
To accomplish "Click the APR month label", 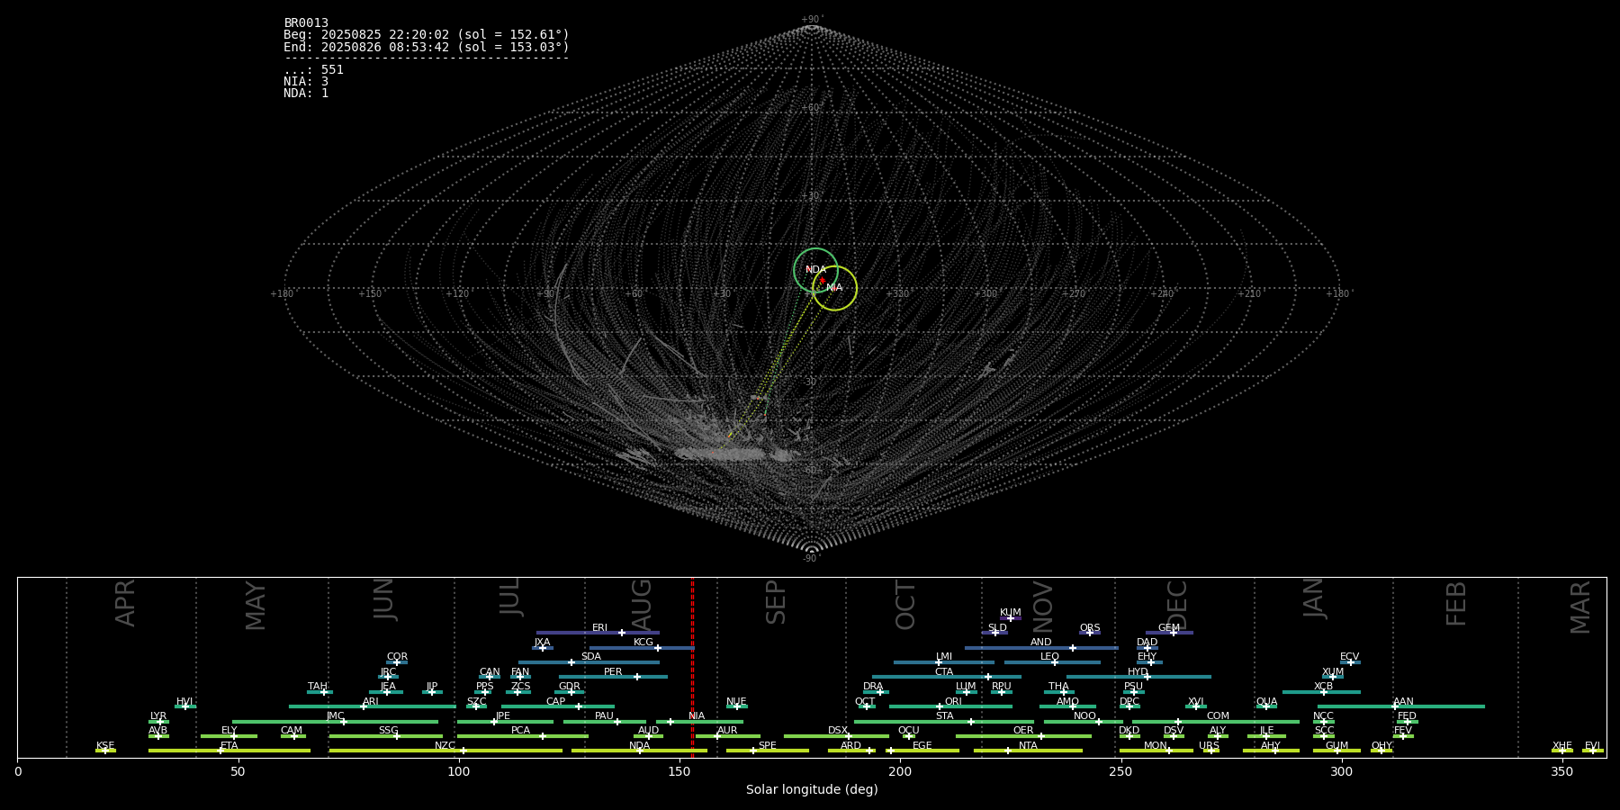I will pos(126,603).
